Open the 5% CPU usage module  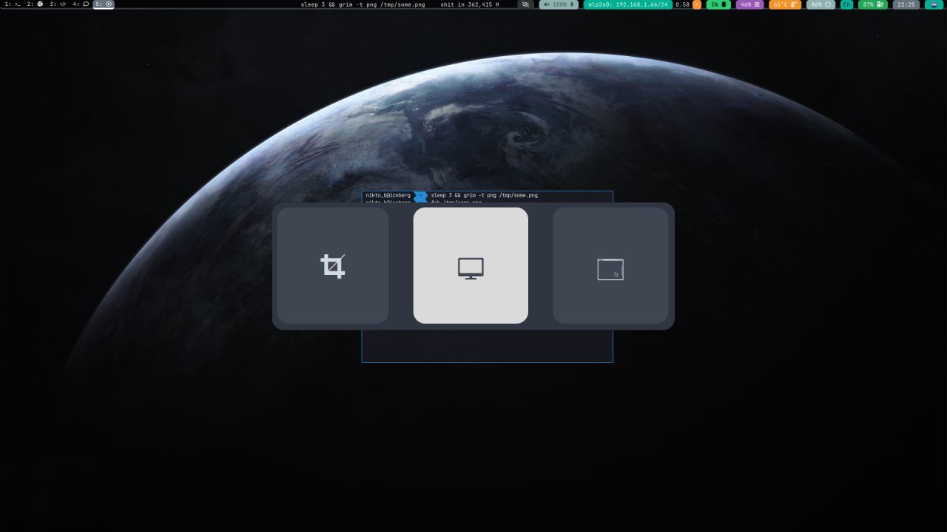click(x=718, y=4)
